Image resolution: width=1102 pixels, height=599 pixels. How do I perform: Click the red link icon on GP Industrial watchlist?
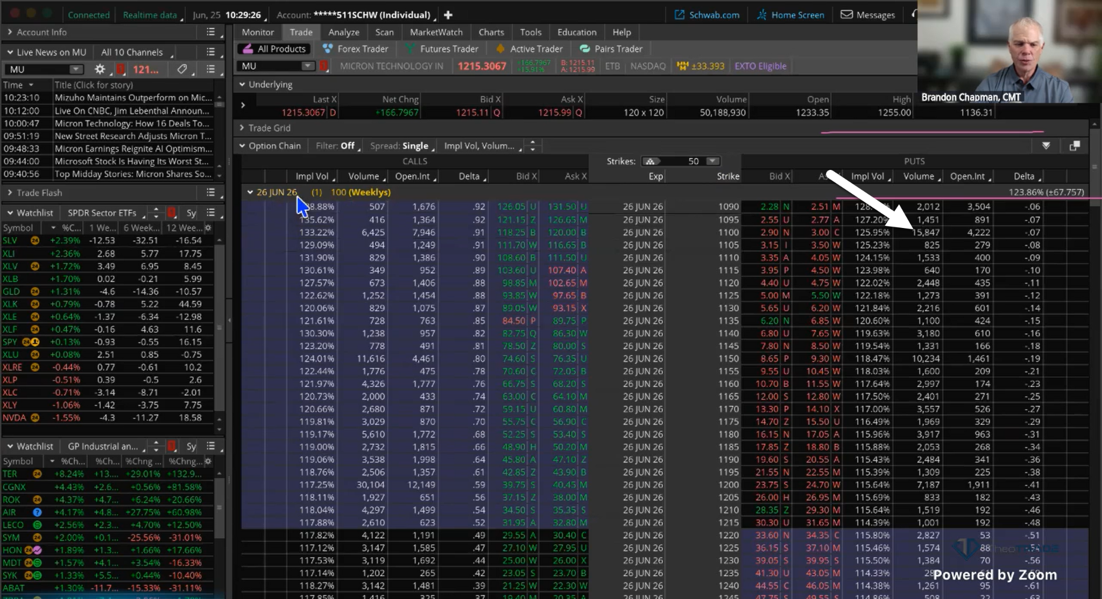coord(172,446)
